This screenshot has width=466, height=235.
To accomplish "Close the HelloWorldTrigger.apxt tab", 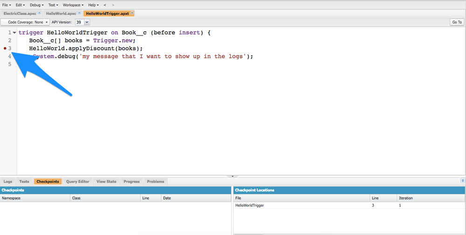I will click(x=132, y=13).
